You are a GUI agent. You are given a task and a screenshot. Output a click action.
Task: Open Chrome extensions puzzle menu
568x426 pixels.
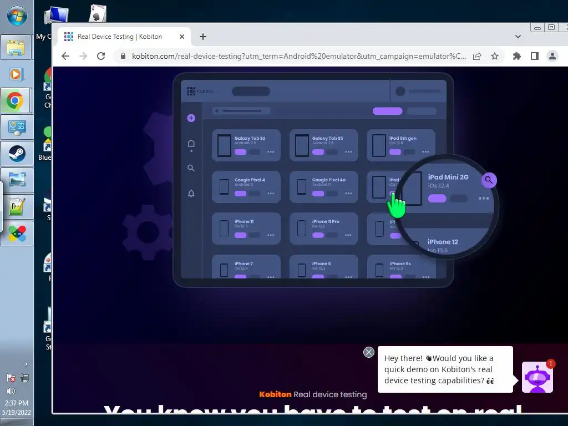pyautogui.click(x=517, y=56)
